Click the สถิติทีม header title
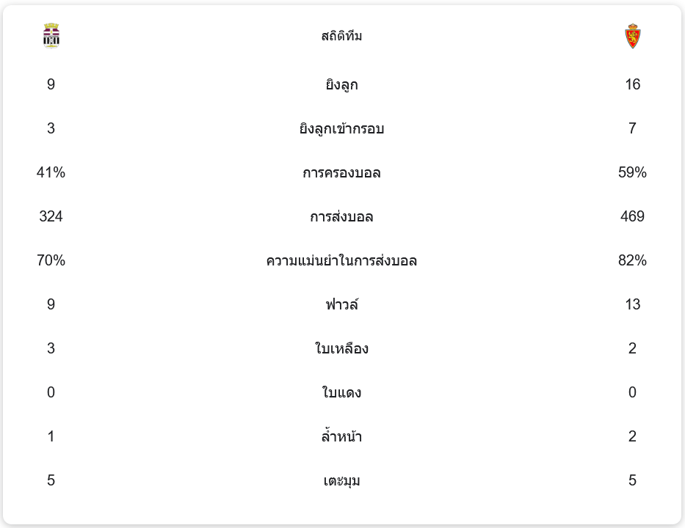 click(x=341, y=36)
